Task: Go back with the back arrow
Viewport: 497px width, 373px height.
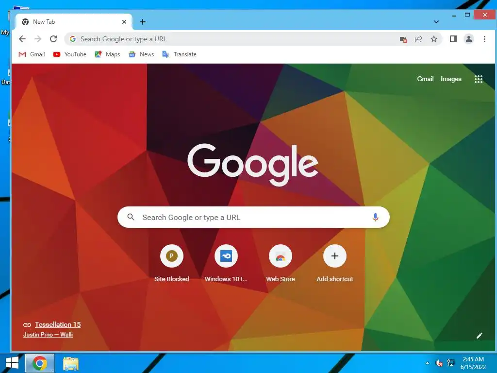Action: click(22, 39)
